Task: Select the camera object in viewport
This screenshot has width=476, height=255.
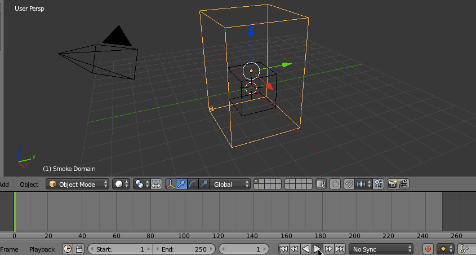Action: coord(98,61)
